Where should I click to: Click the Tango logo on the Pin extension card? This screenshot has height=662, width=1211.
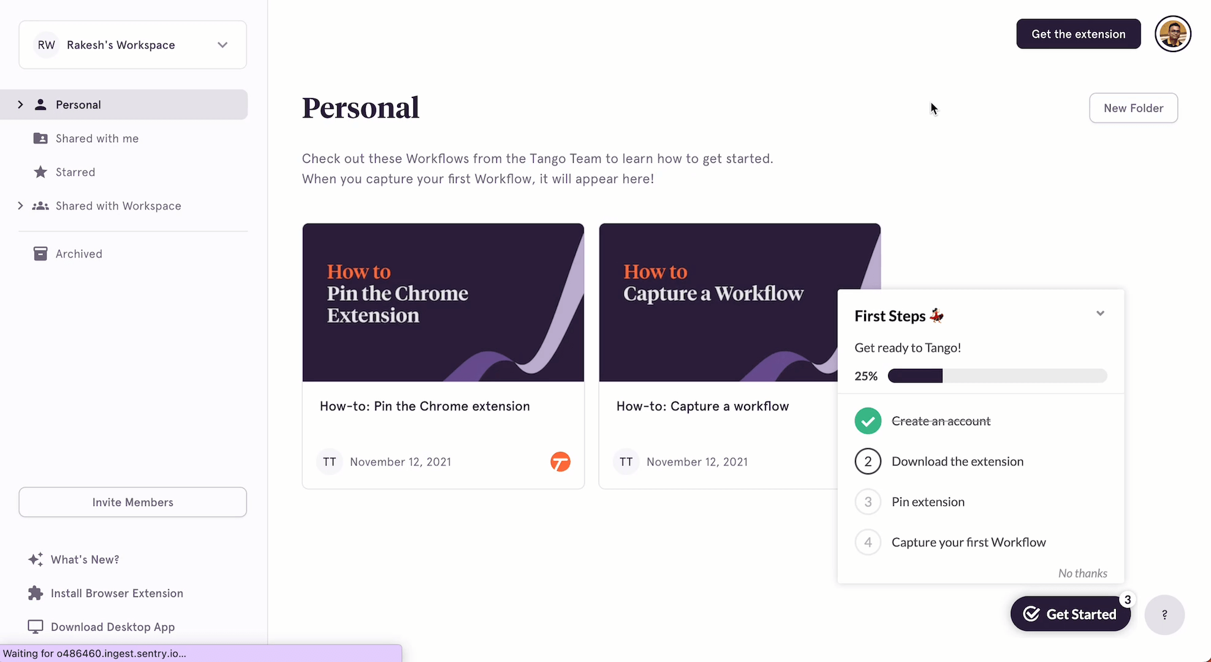(560, 462)
